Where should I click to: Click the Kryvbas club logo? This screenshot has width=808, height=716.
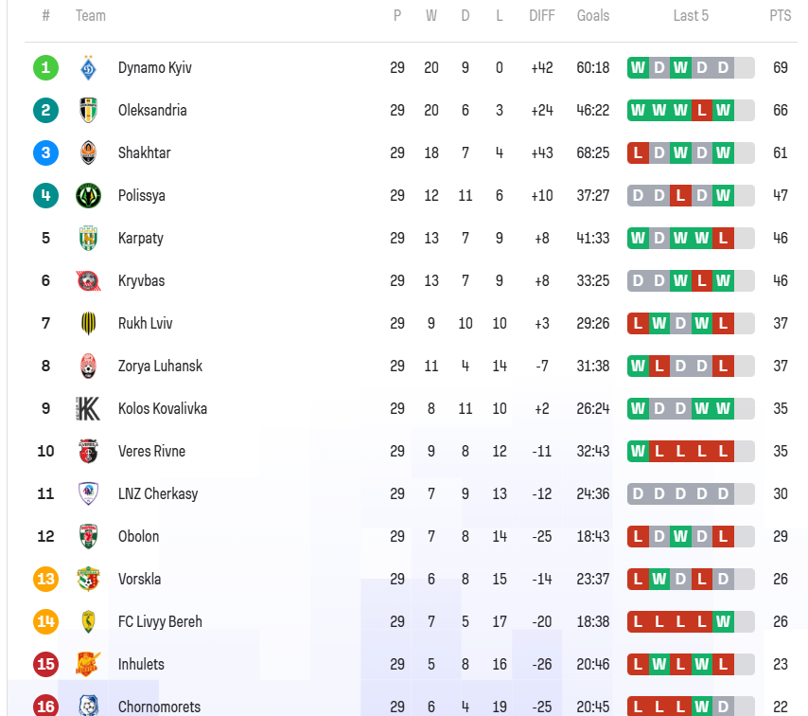tap(88, 280)
